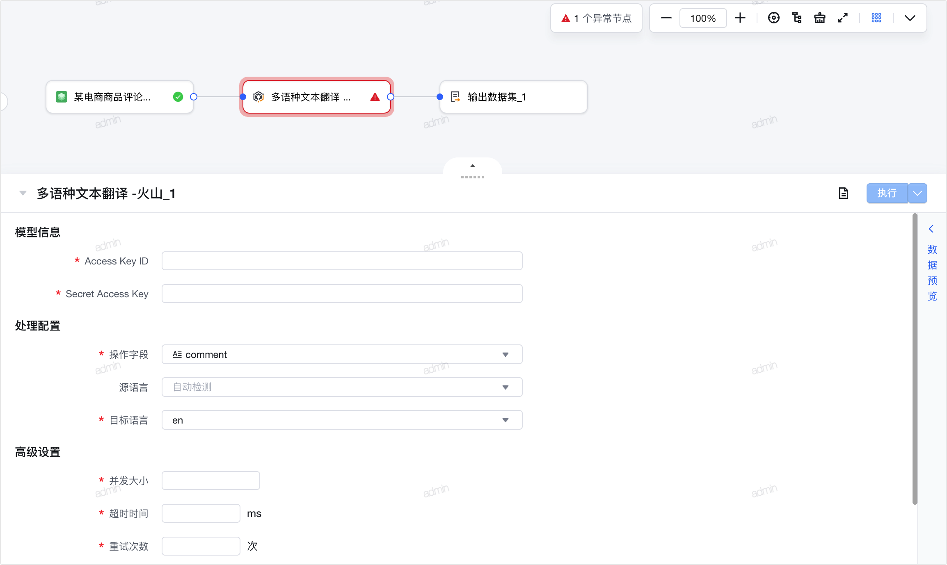Click the fullscreen expand arrows icon

click(843, 18)
